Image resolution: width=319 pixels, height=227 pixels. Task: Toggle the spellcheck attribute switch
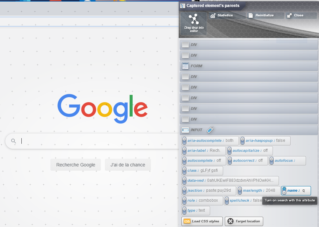click(226, 200)
